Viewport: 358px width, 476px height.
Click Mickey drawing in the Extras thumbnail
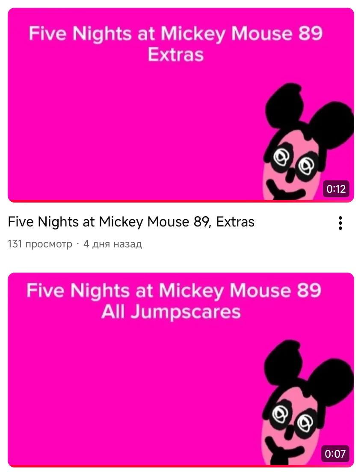pyautogui.click(x=308, y=141)
